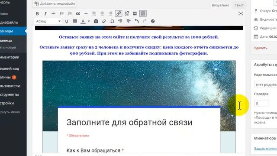This screenshot has height=156, width=277.
Task: Click the insert/edit link icon
Action: pos(119,13)
